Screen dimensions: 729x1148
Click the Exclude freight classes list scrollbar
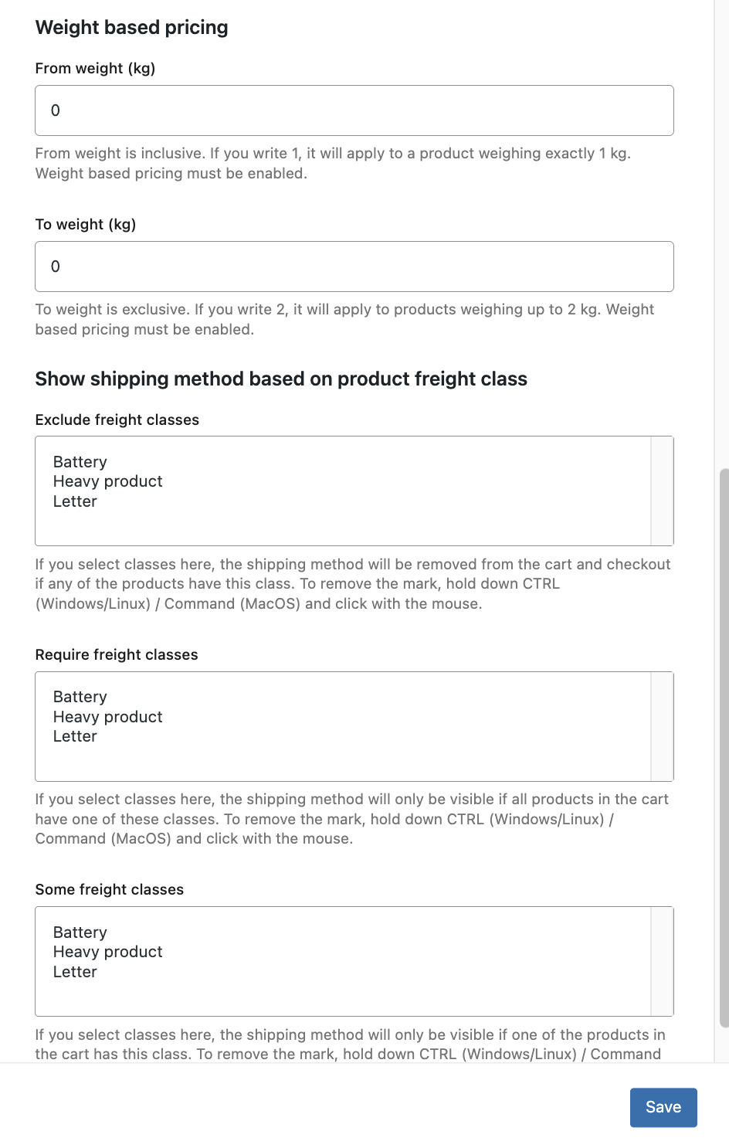662,491
